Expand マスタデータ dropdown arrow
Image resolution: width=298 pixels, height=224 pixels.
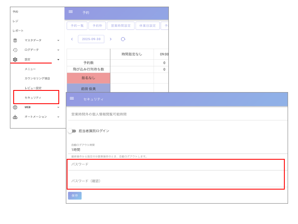coord(58,40)
